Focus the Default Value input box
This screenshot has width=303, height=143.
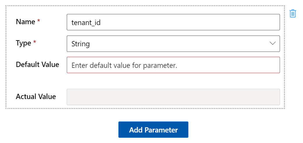173,65
